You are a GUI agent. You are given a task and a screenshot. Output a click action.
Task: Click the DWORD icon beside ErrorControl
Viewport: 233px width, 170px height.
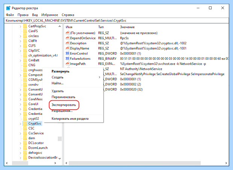click(x=67, y=53)
